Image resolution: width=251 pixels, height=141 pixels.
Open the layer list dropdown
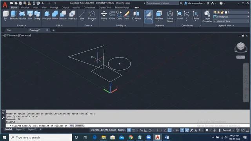click(248, 12)
